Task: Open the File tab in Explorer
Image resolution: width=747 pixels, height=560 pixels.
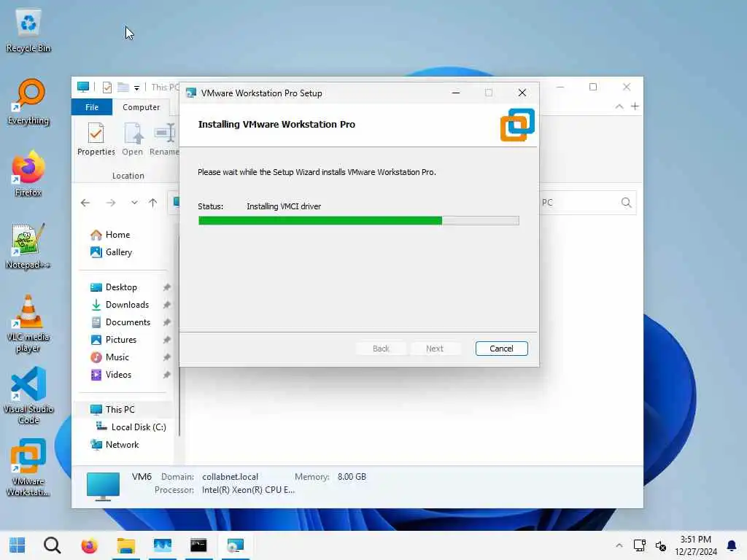Action: [92, 107]
